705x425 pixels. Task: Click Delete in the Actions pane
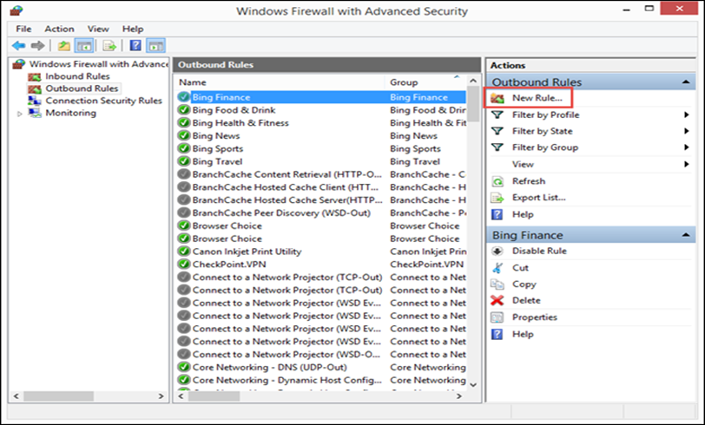[x=526, y=300]
